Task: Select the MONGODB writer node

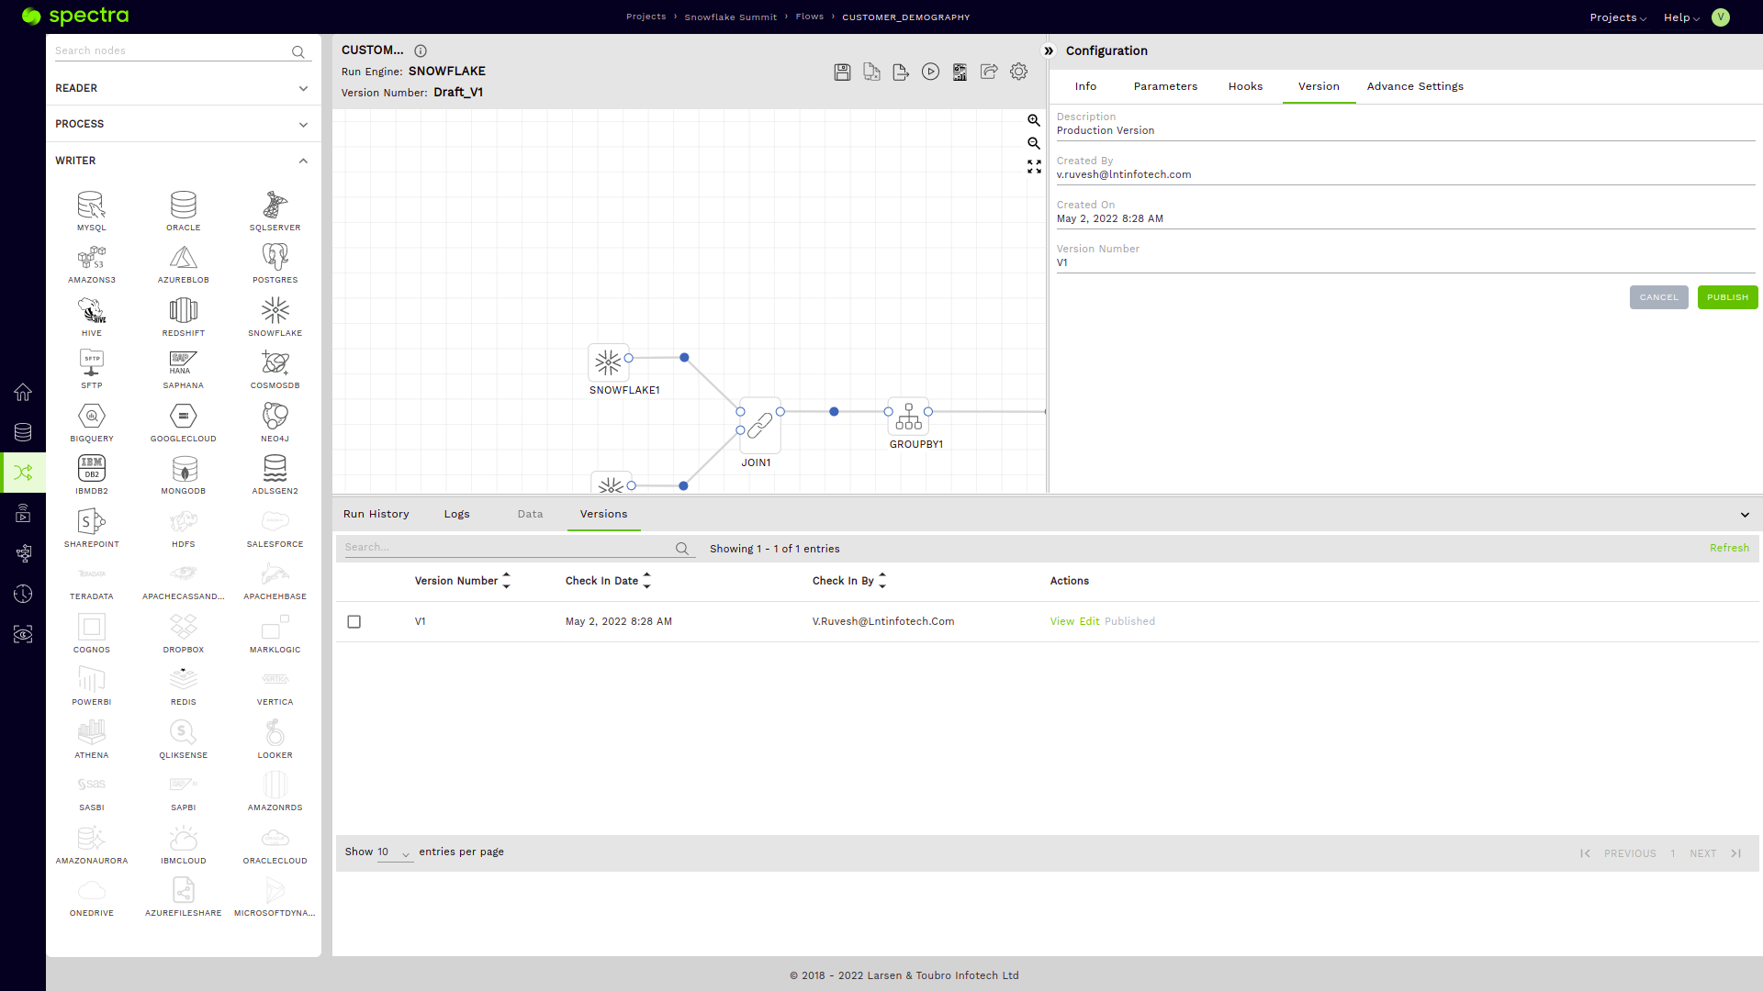Action: point(184,474)
